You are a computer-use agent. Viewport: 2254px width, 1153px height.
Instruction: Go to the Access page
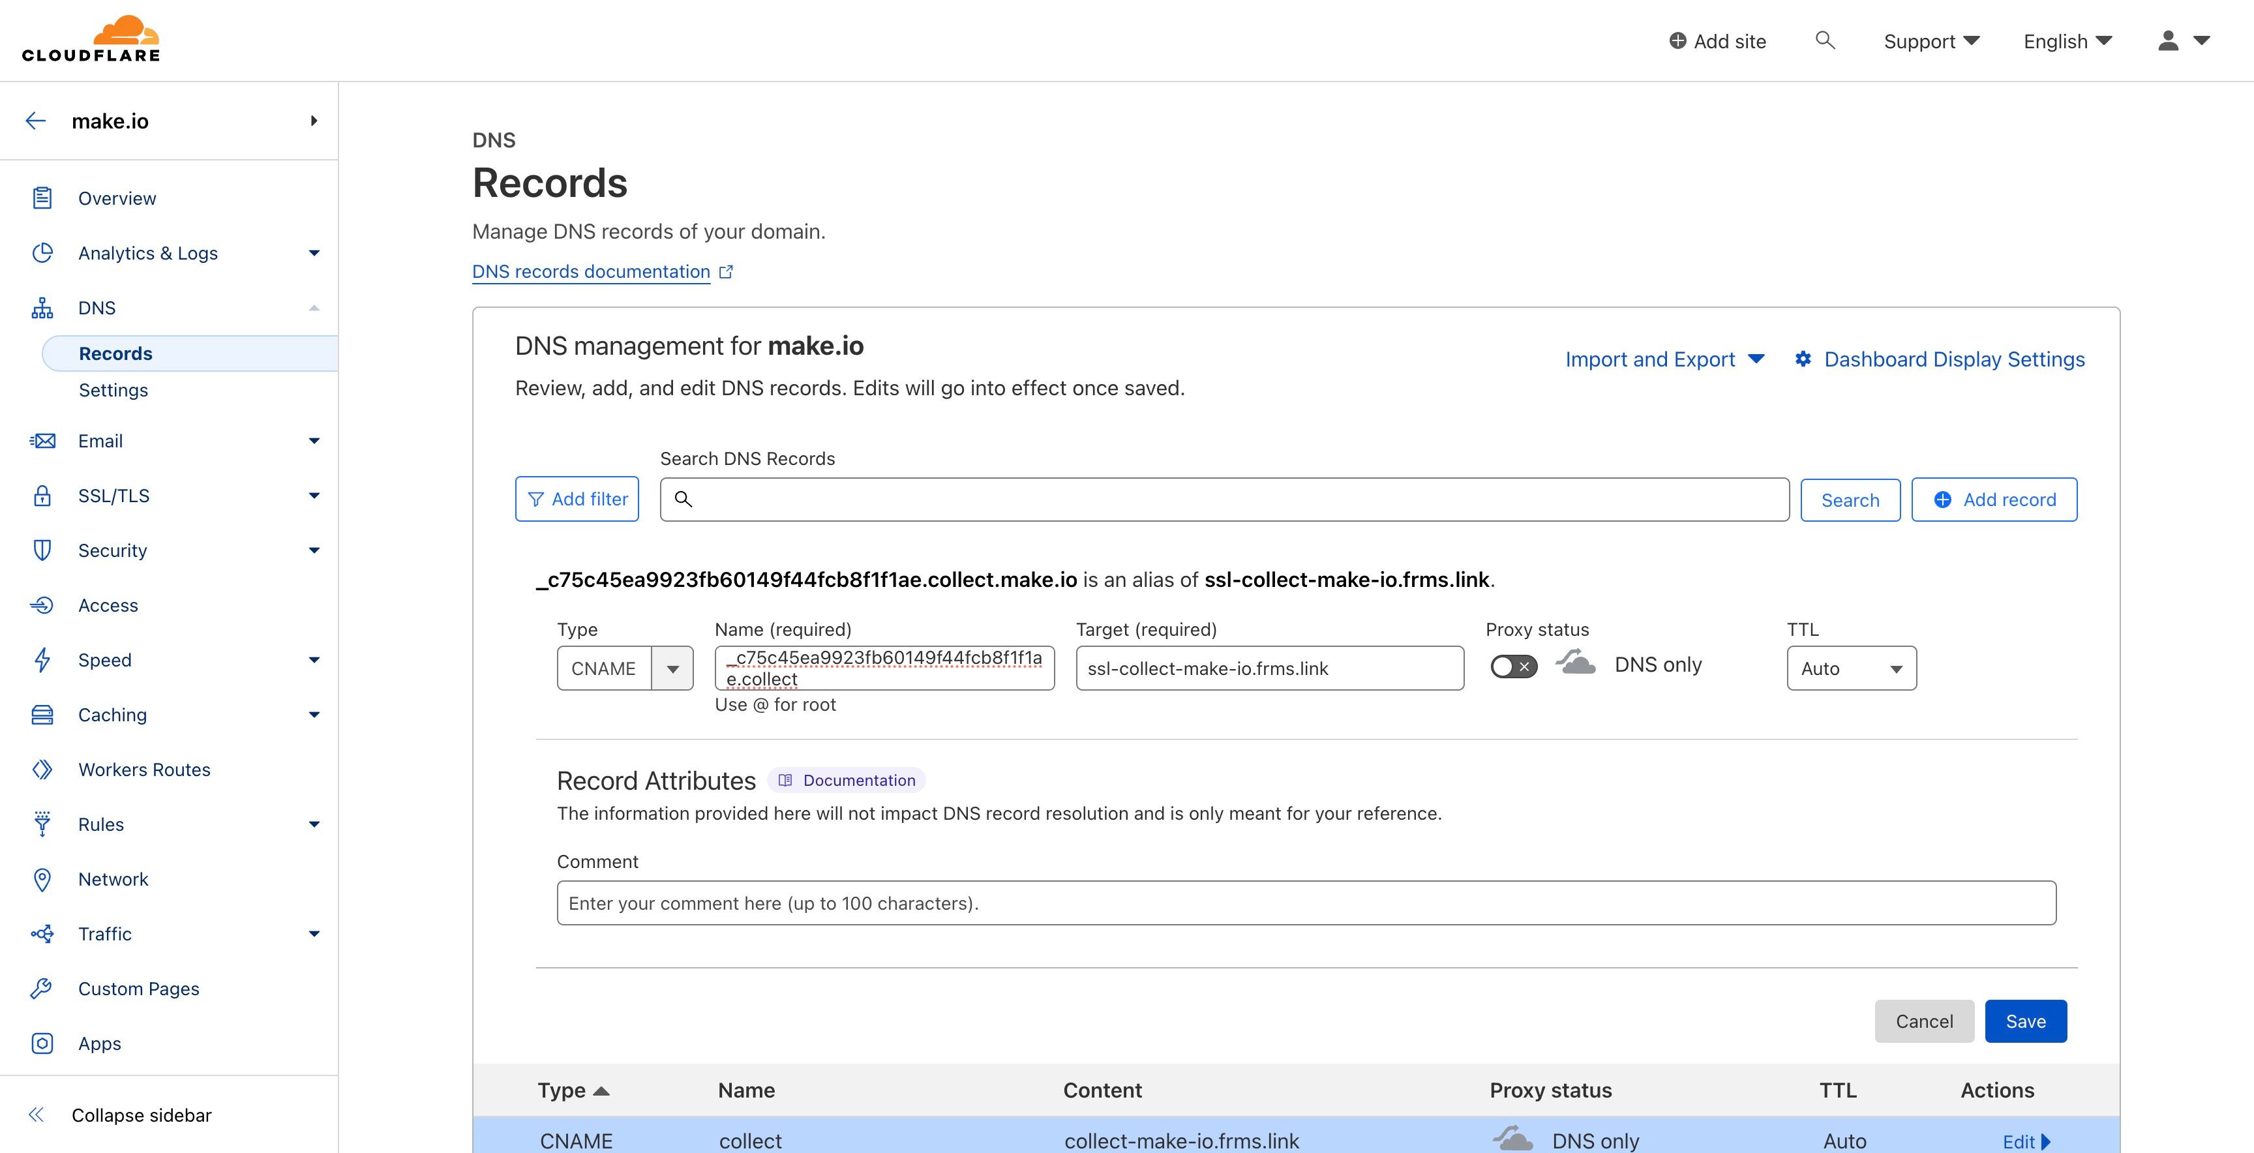coord(108,605)
